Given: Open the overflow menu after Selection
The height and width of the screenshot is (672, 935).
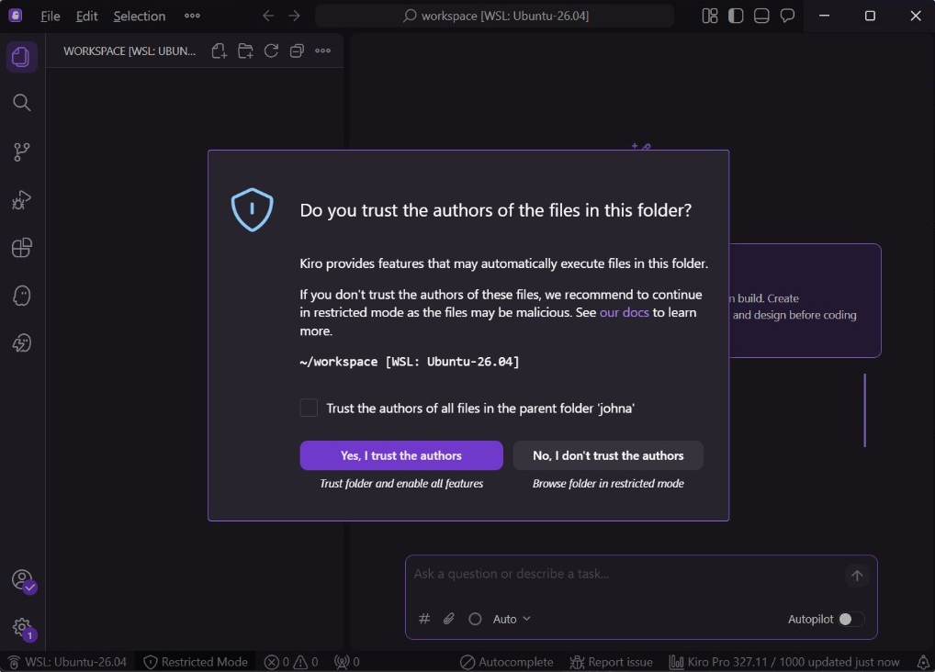Looking at the screenshot, I should pyautogui.click(x=192, y=17).
